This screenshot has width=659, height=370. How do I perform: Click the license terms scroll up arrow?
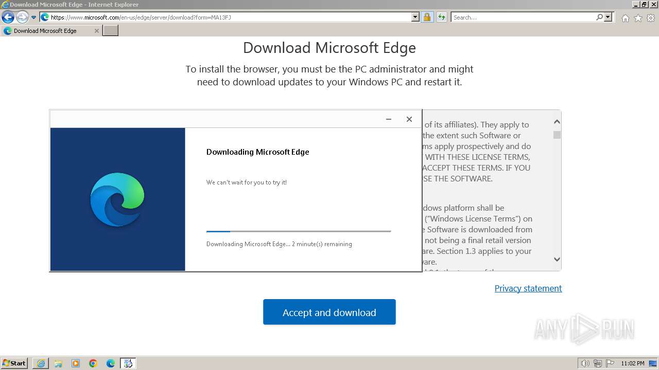tap(557, 122)
